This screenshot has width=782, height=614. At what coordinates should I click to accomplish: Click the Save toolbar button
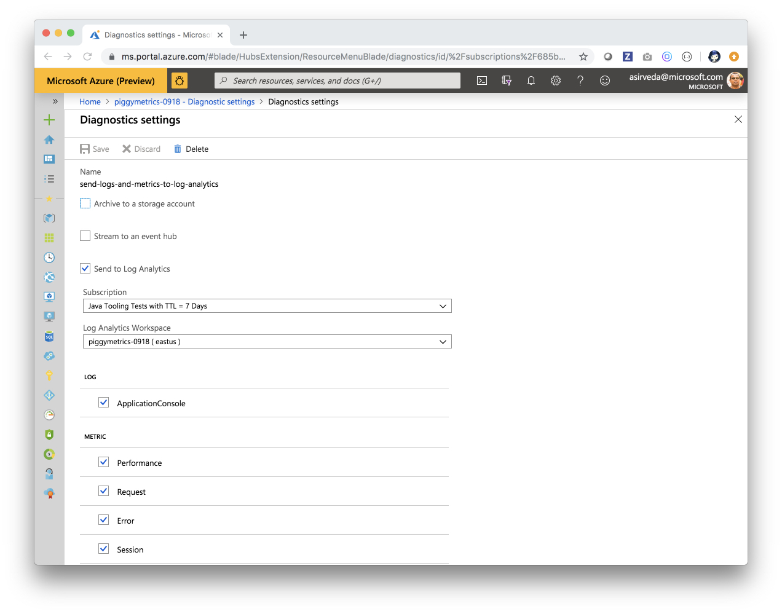tap(95, 149)
